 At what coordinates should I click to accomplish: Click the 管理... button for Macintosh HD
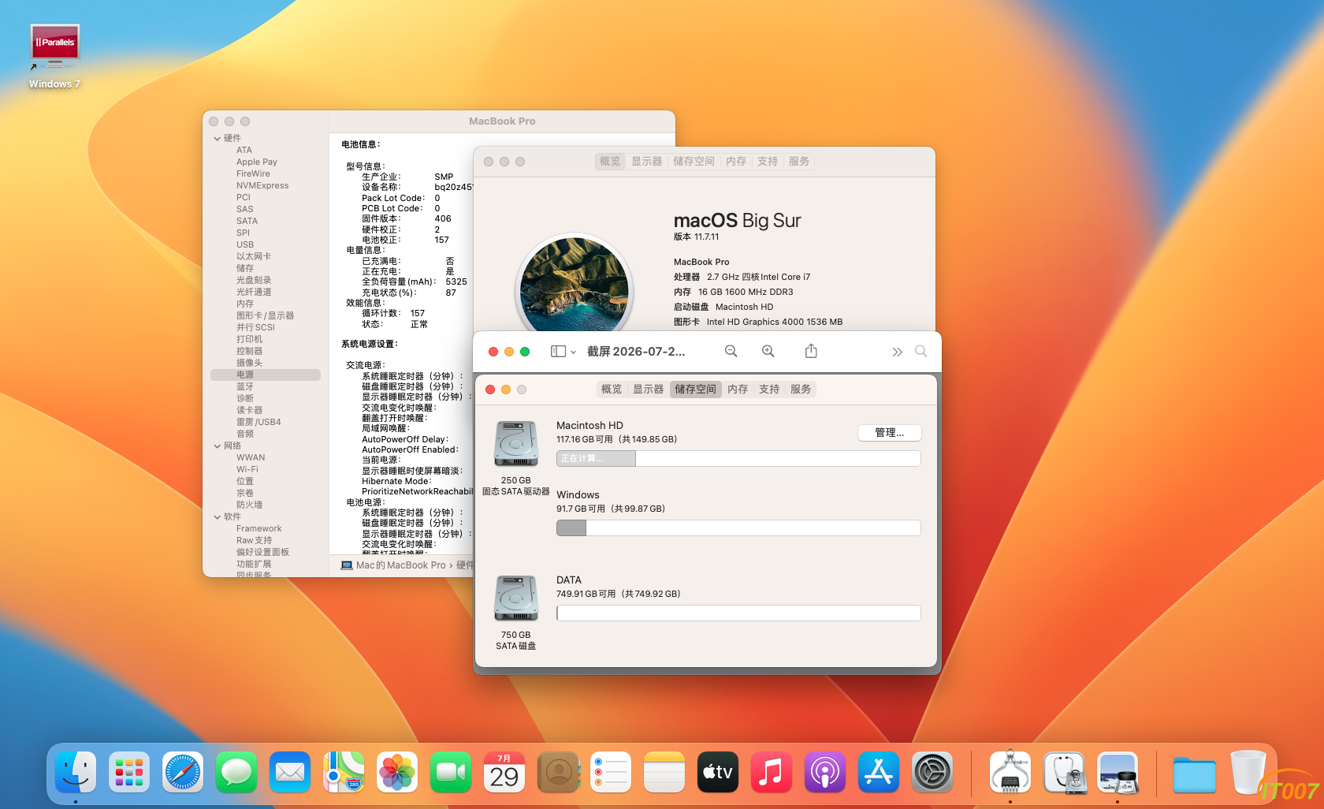click(890, 433)
